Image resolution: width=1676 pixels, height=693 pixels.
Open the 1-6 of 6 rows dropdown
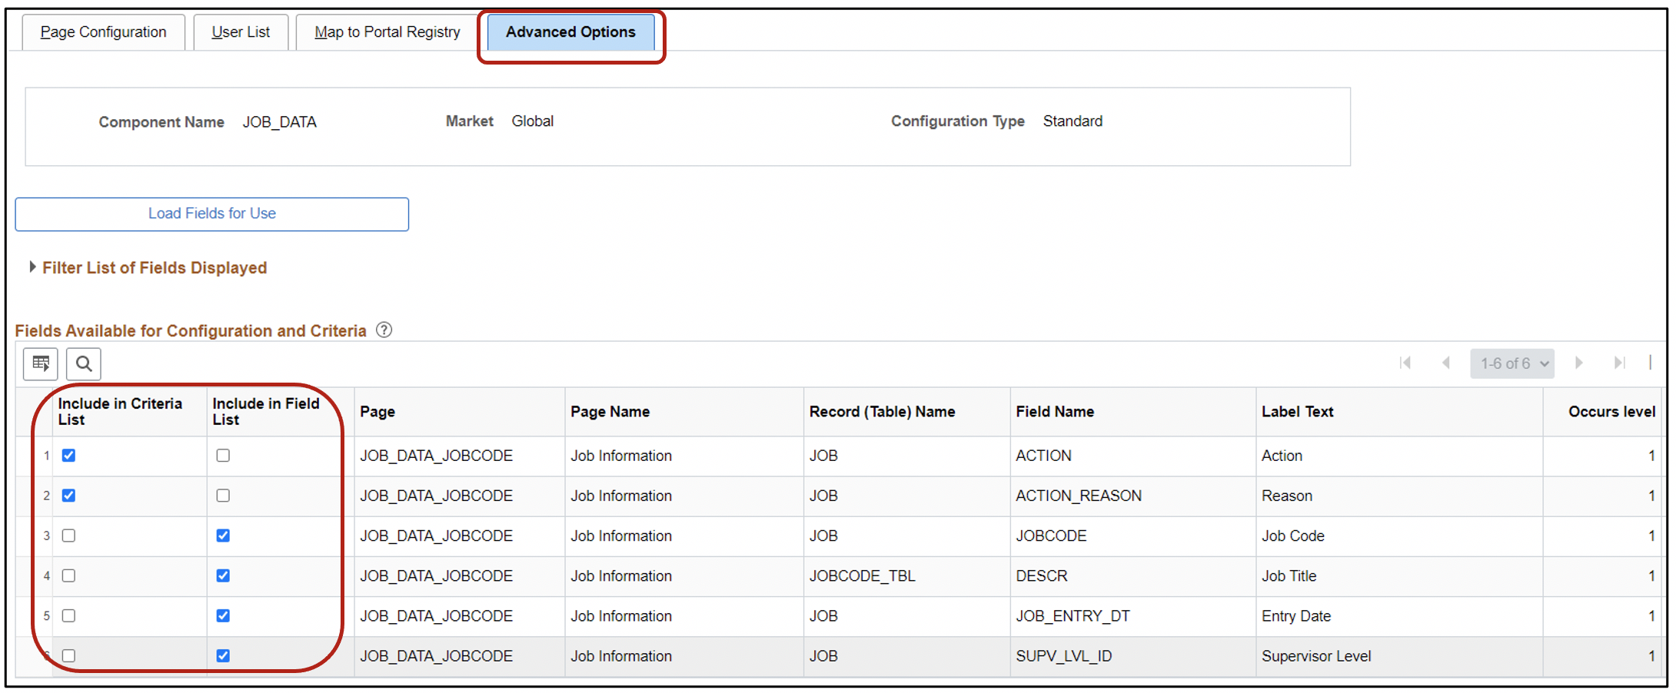click(1511, 363)
